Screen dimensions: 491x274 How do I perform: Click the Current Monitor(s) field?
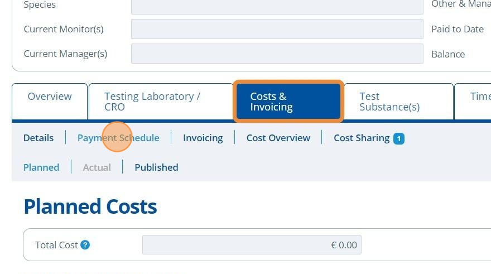(277, 29)
